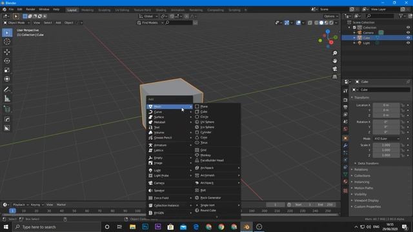Select Camera in the Add menu

(x=170, y=183)
